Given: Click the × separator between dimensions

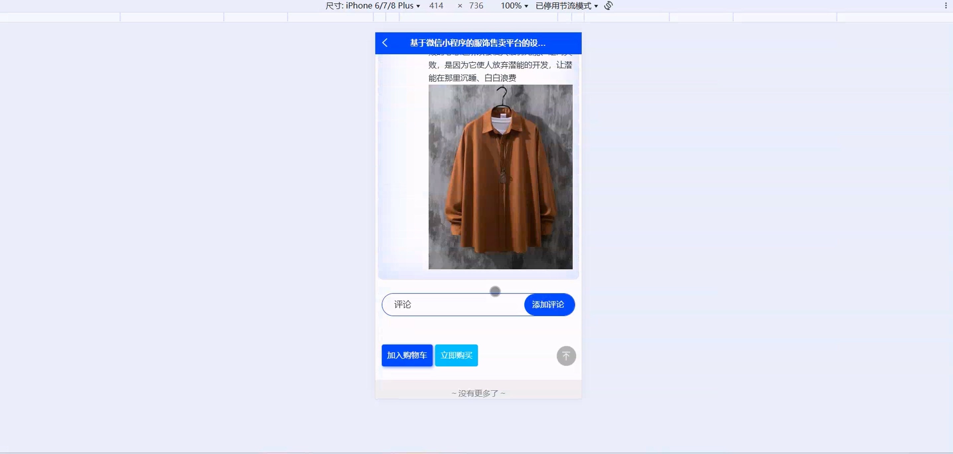Looking at the screenshot, I should coord(460,6).
